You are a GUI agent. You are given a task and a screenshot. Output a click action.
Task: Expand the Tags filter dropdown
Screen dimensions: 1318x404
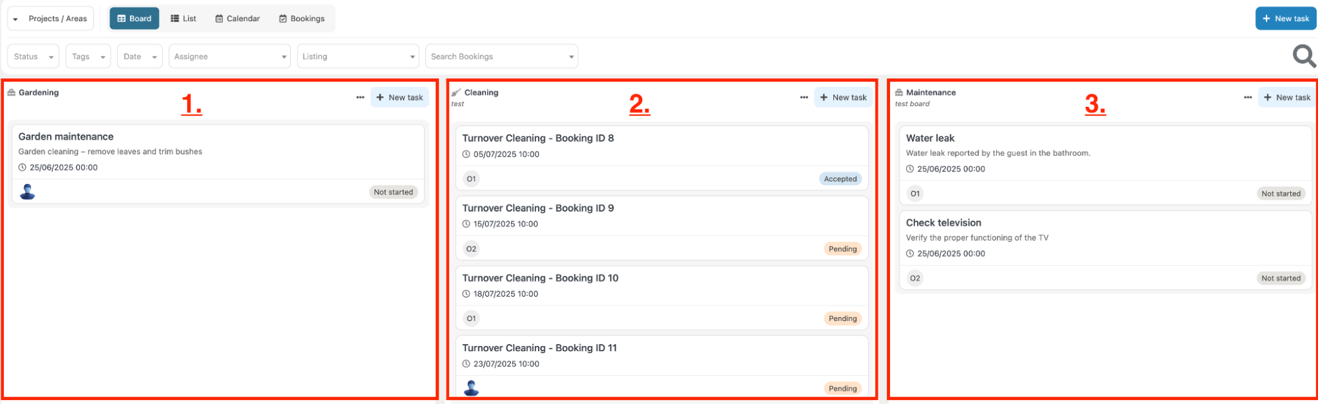[88, 57]
